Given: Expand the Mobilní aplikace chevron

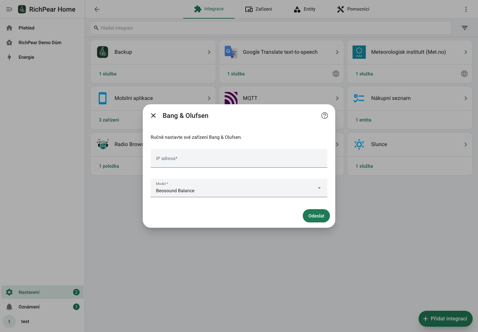Looking at the screenshot, I should click(209, 98).
